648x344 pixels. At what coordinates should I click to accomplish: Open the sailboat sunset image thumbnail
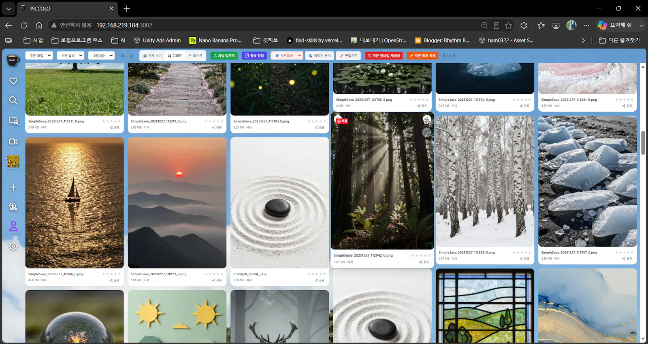(x=75, y=203)
